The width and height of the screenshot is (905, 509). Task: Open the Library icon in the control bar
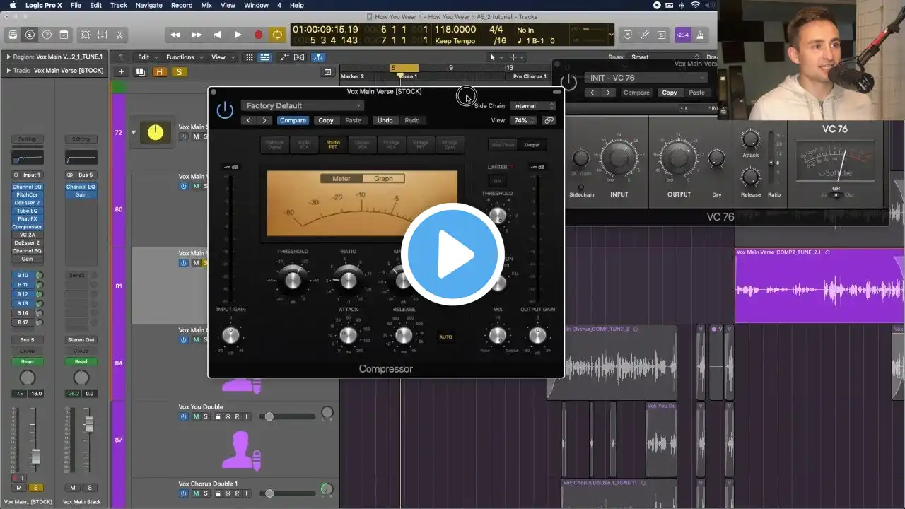point(13,35)
